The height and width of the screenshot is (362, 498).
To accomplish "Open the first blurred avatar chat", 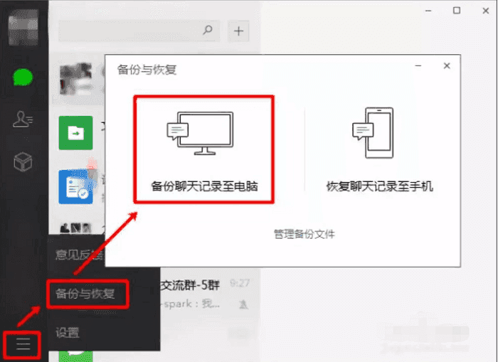I will click(x=75, y=80).
